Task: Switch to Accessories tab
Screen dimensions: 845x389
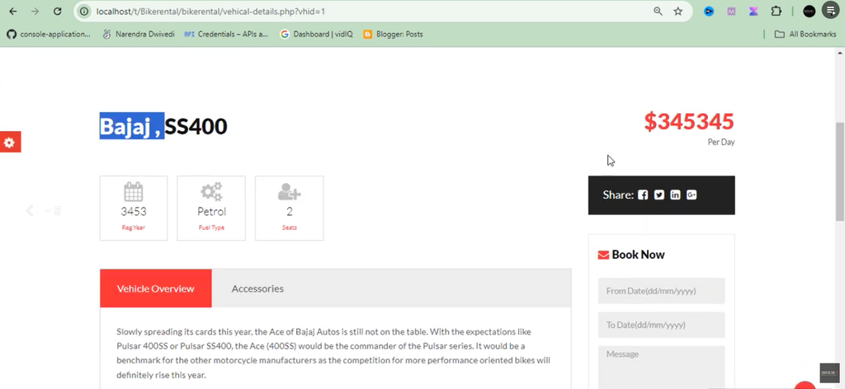Action: pos(257,288)
